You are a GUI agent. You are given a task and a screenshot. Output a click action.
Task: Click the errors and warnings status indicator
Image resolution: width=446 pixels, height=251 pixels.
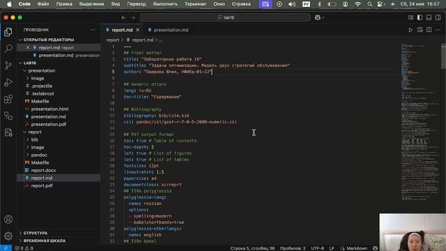pos(24,248)
